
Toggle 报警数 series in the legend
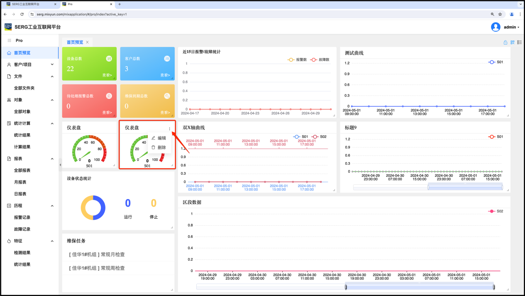[x=297, y=60]
